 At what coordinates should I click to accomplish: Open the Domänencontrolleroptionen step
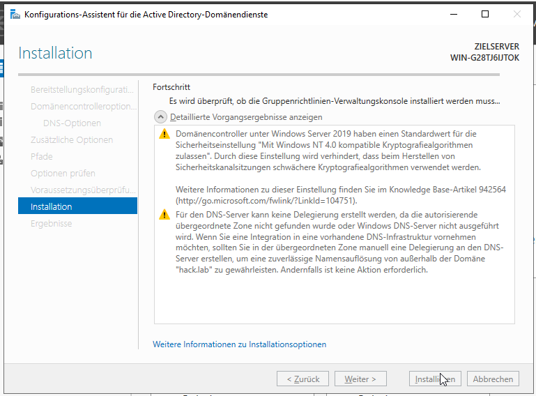click(83, 107)
